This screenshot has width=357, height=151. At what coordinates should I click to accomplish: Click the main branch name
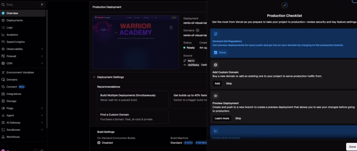click(x=191, y=61)
